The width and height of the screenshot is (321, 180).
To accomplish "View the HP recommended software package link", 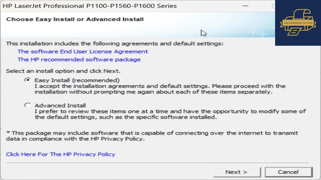I will click(x=79, y=59).
